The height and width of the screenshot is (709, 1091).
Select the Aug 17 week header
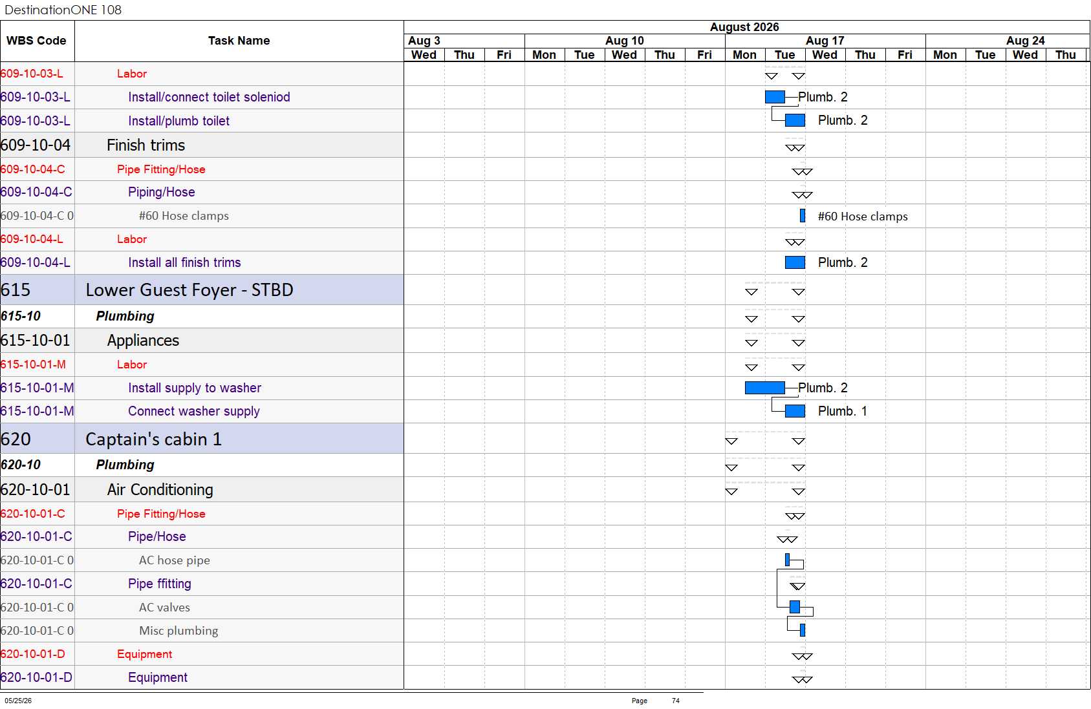(x=825, y=41)
